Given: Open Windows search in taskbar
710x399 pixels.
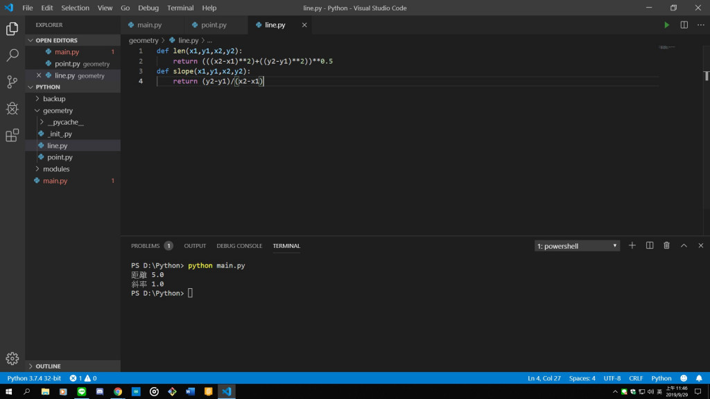Looking at the screenshot, I should [27, 392].
